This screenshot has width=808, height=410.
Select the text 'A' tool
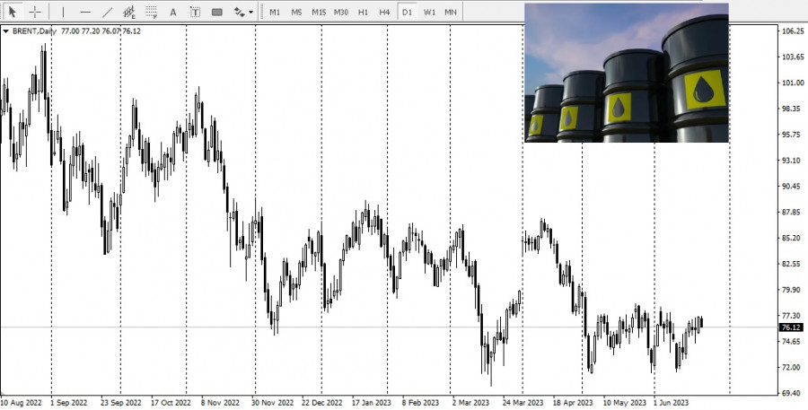click(x=173, y=12)
